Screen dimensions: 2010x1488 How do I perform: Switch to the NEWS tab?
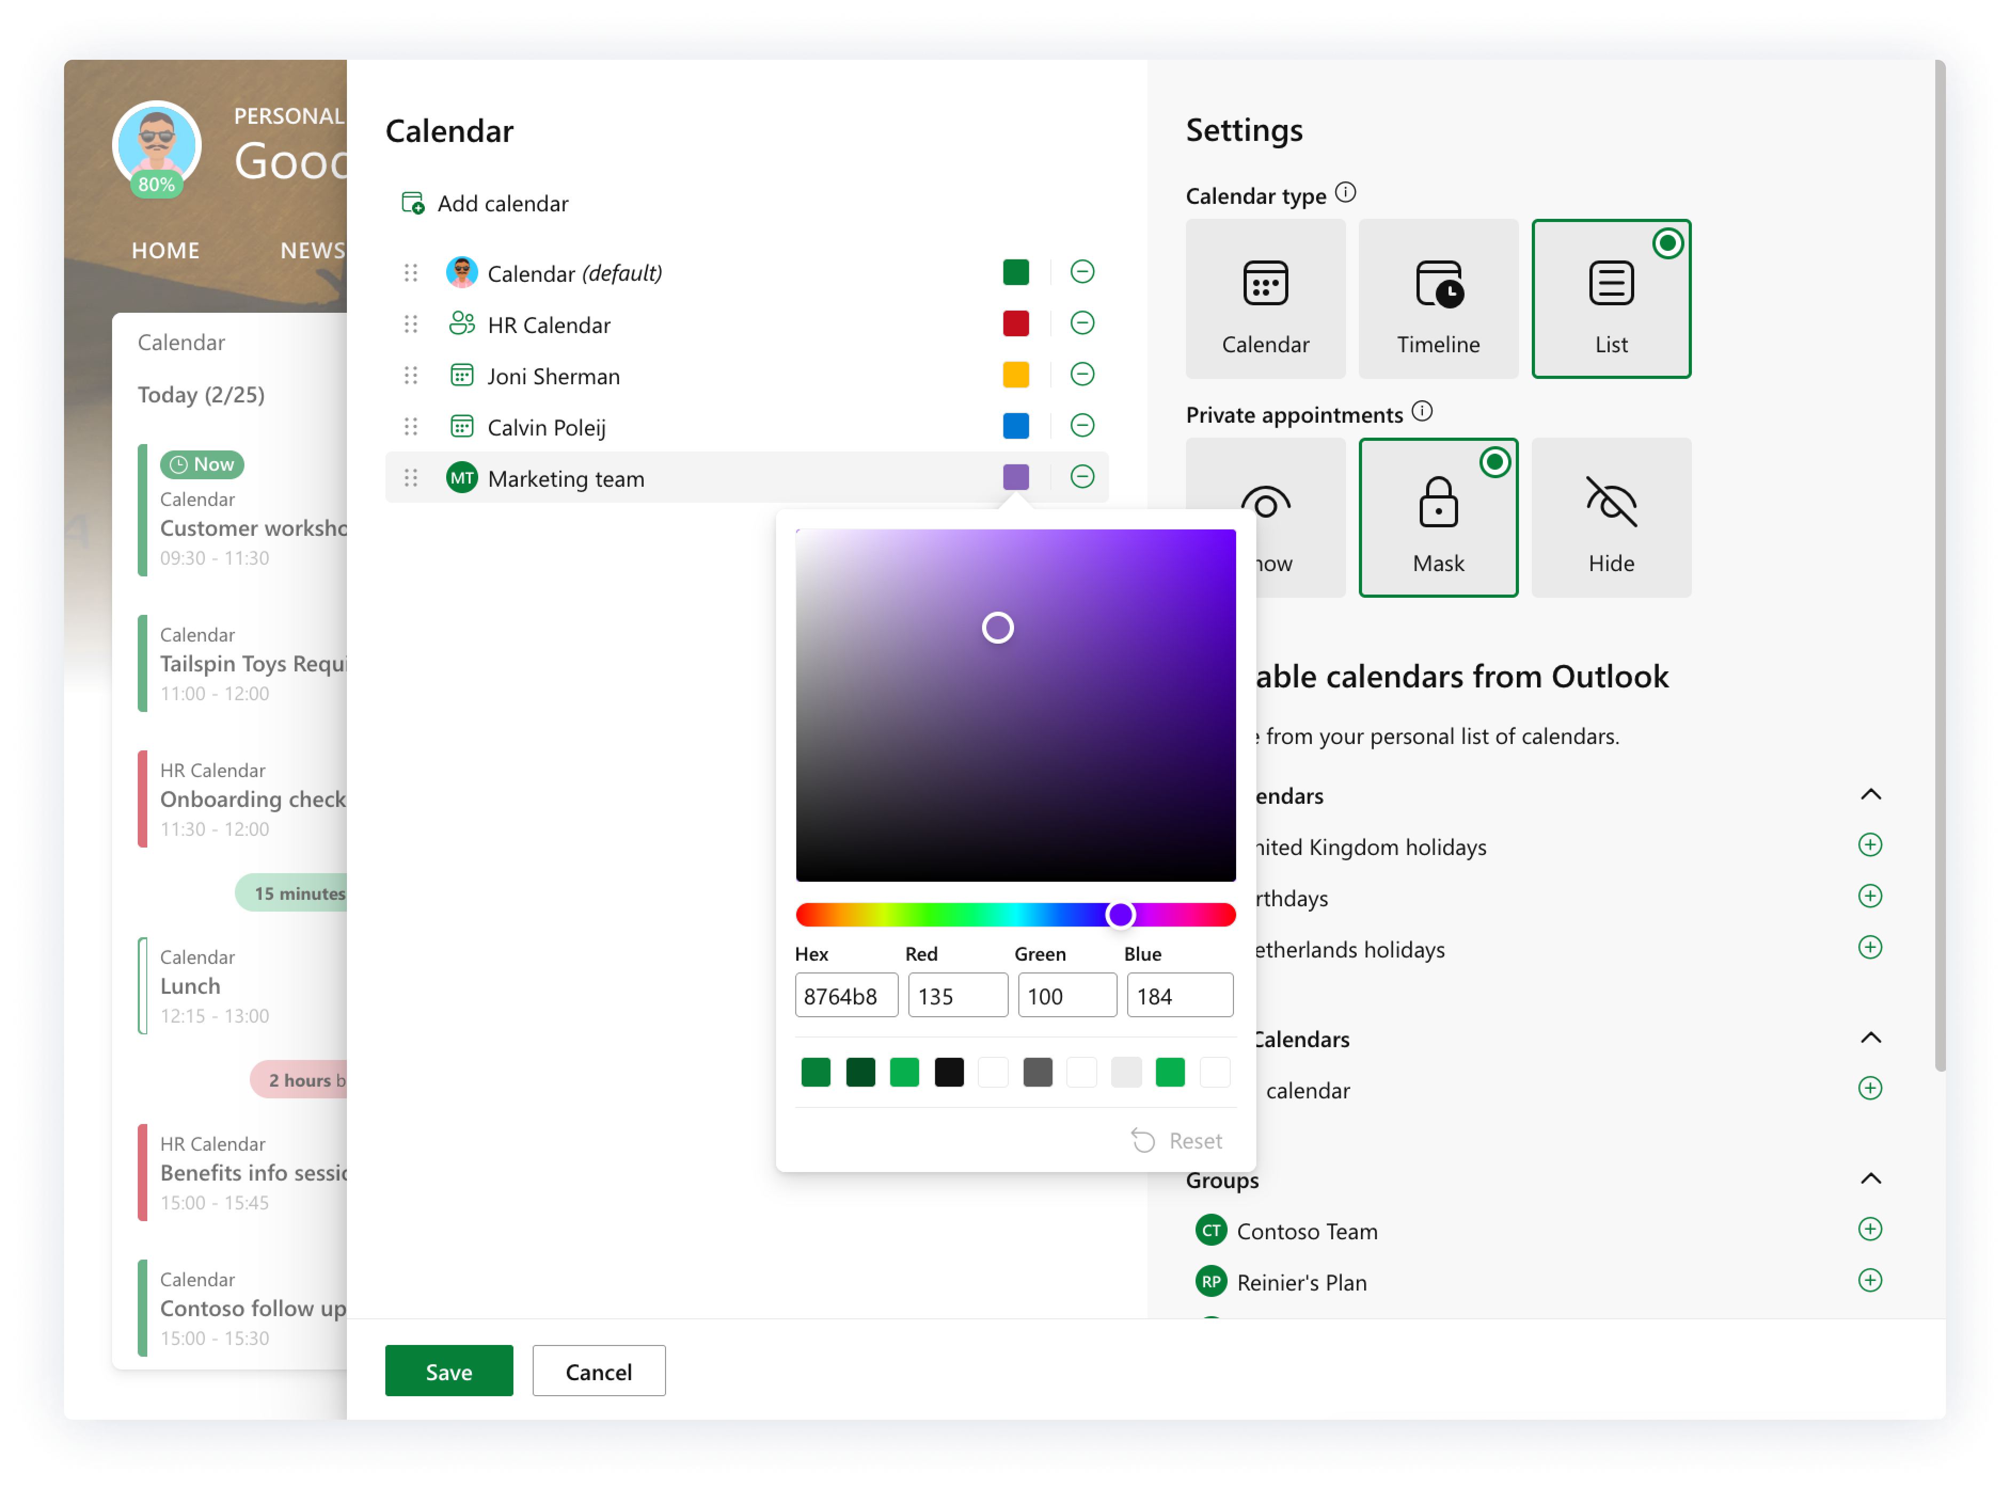[312, 250]
